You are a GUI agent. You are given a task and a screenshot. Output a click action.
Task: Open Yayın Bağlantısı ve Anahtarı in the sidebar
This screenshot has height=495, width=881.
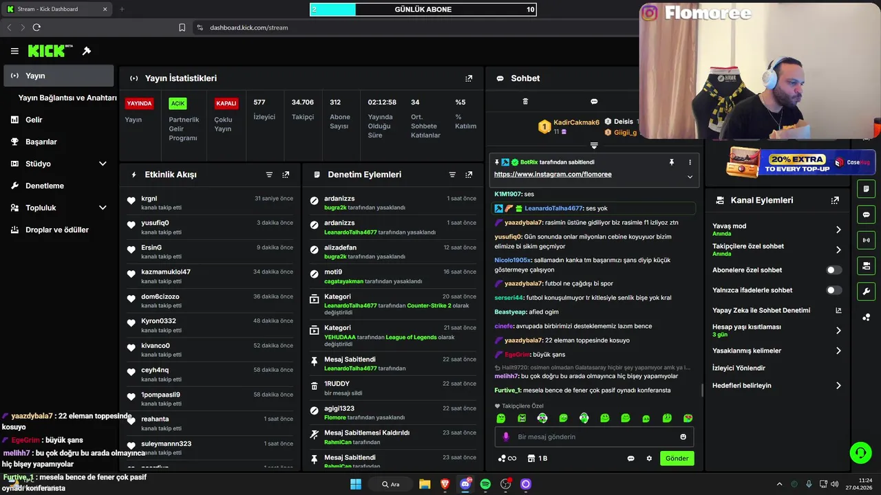(67, 98)
